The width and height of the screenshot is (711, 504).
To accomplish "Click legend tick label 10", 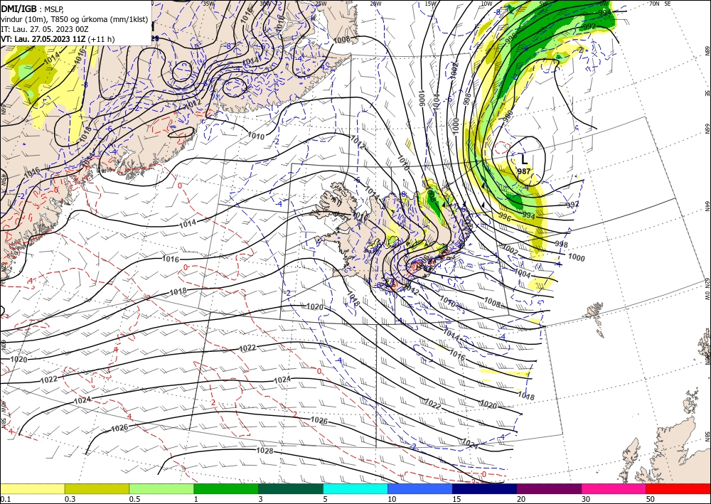I will click(x=392, y=499).
